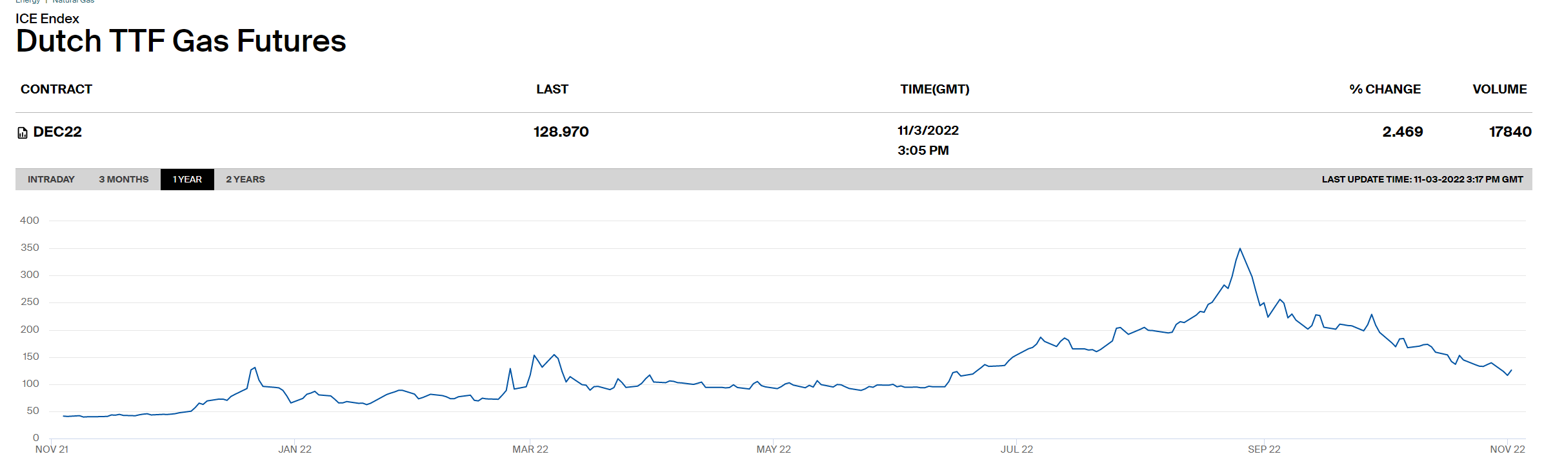Image resolution: width=1564 pixels, height=463 pixels.
Task: Click the VOLUME column header
Action: tap(1499, 89)
